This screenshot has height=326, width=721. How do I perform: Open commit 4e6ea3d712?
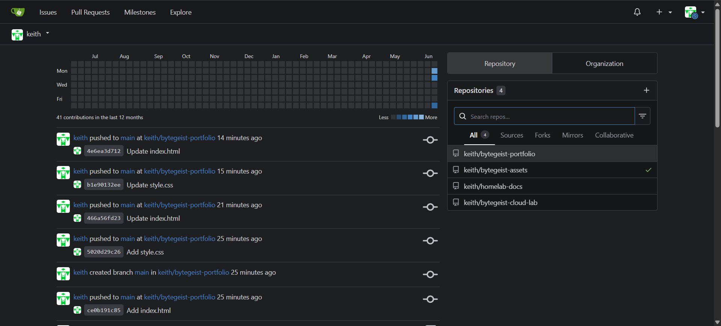point(104,151)
